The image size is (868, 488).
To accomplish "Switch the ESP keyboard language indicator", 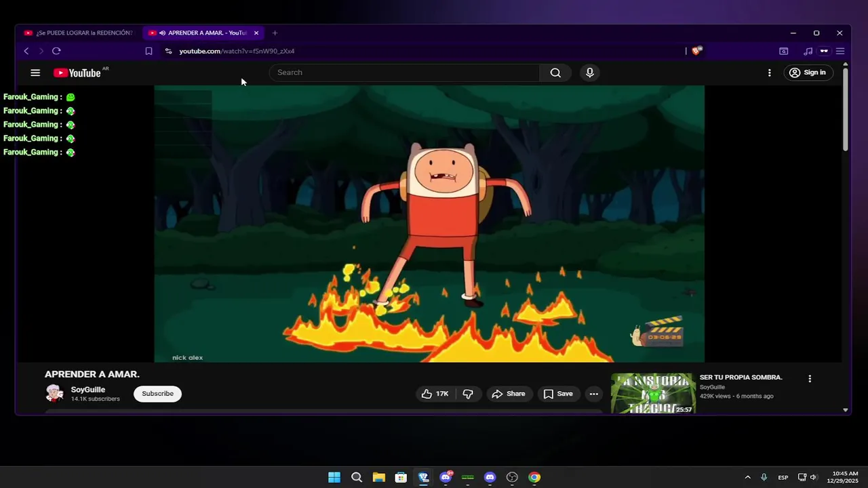I will (783, 477).
